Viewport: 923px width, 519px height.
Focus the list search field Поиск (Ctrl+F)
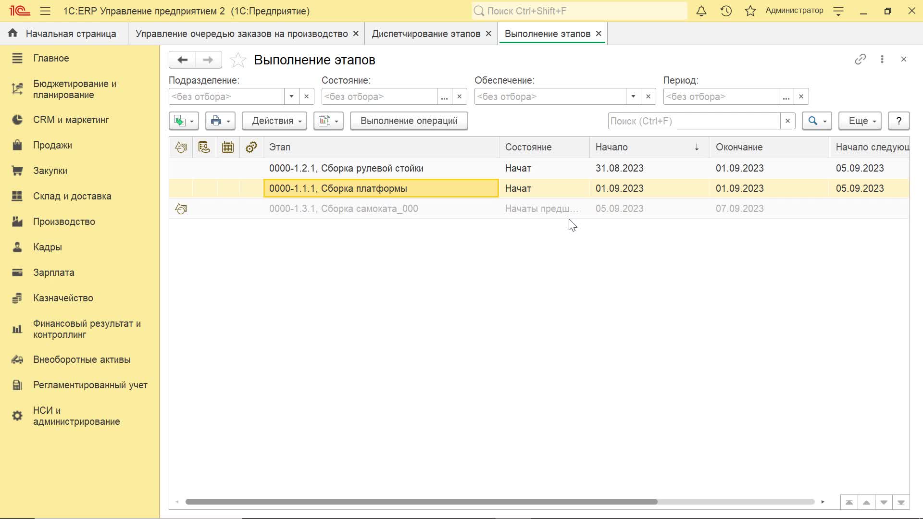tap(694, 121)
